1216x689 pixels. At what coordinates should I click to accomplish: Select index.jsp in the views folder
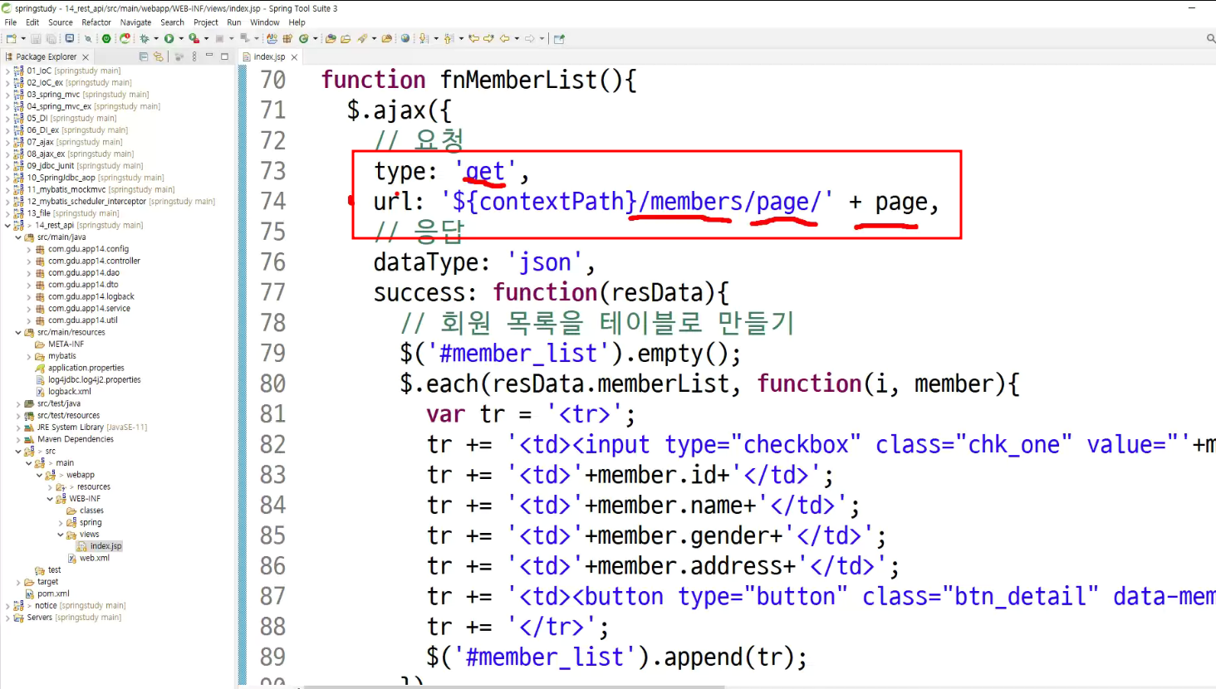pyautogui.click(x=105, y=546)
